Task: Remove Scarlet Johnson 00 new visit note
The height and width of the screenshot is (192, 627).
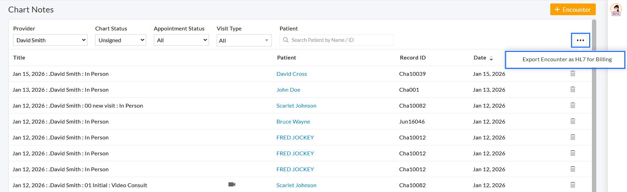Action: 573,105
